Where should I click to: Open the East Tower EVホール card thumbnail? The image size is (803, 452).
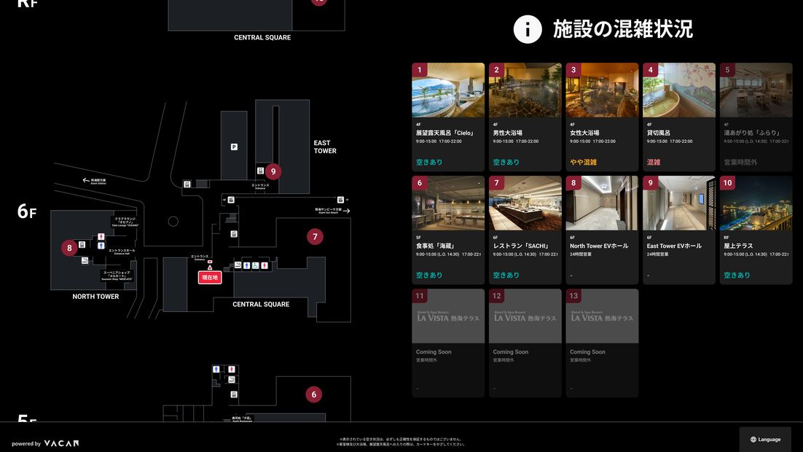coord(679,203)
